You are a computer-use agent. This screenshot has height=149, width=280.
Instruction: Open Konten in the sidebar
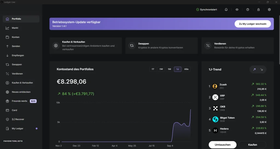21,37
